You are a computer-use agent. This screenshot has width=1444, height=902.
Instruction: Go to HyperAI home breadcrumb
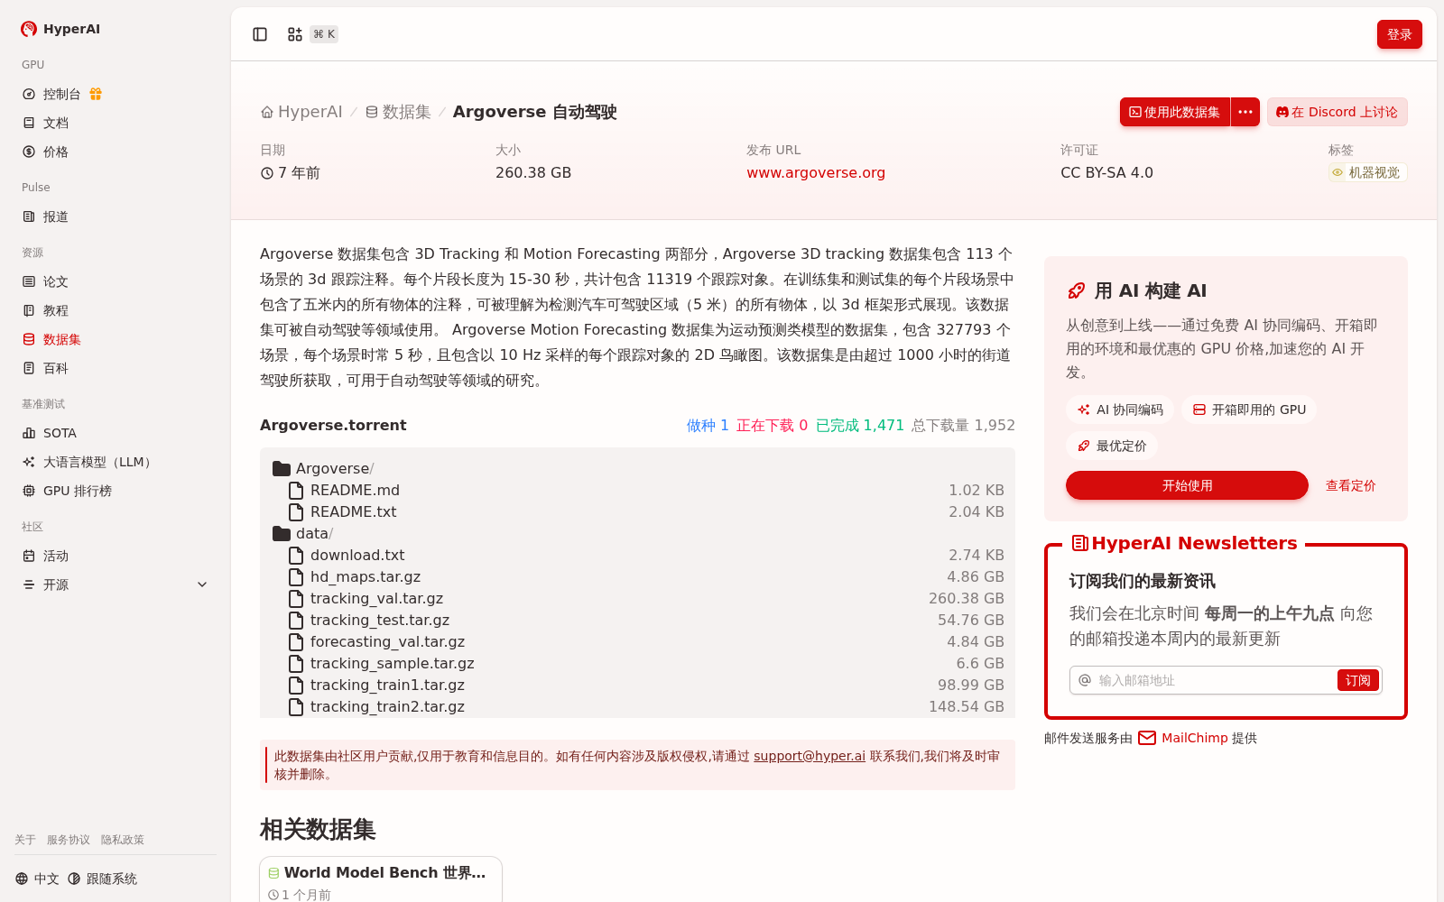301,112
